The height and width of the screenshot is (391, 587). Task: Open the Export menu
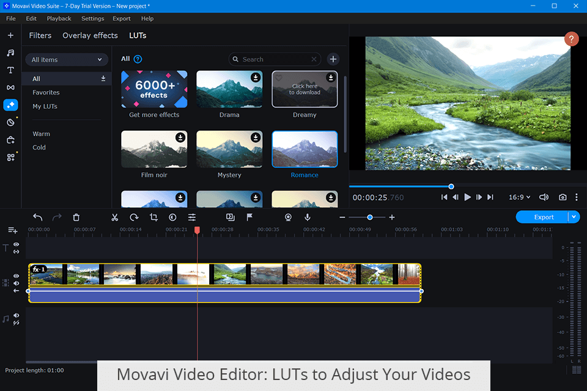122,18
